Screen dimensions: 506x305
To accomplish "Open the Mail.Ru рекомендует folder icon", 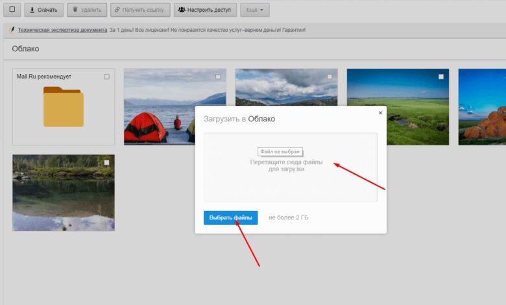I will [63, 107].
